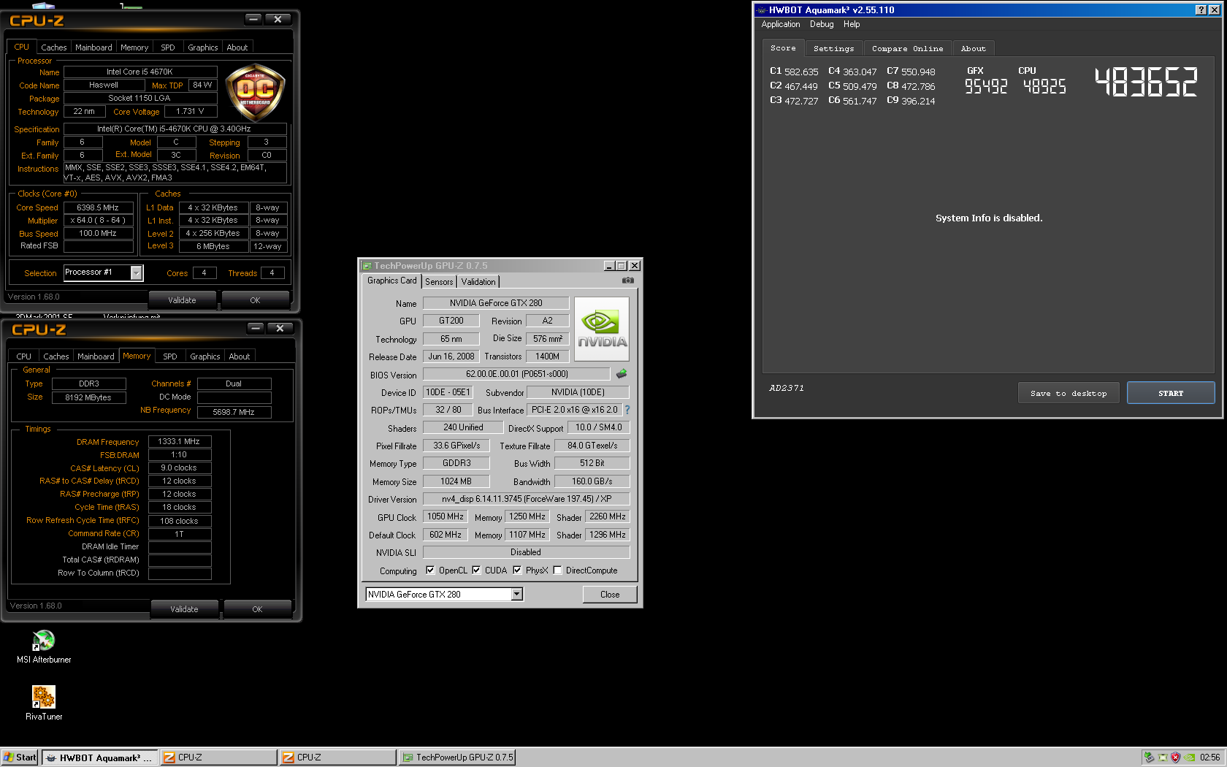Open the Application menu in HWBOT Aquamark
This screenshot has width=1227, height=767.
(x=781, y=24)
